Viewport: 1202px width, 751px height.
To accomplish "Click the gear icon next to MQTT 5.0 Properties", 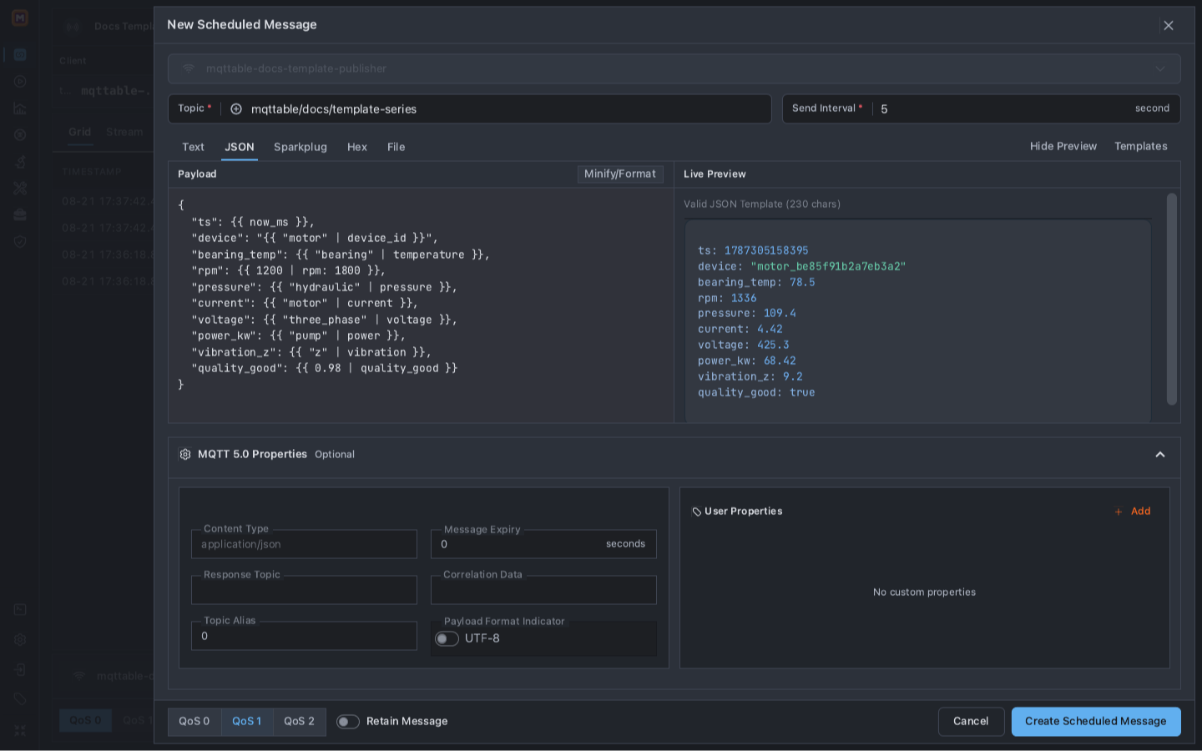I will (185, 455).
